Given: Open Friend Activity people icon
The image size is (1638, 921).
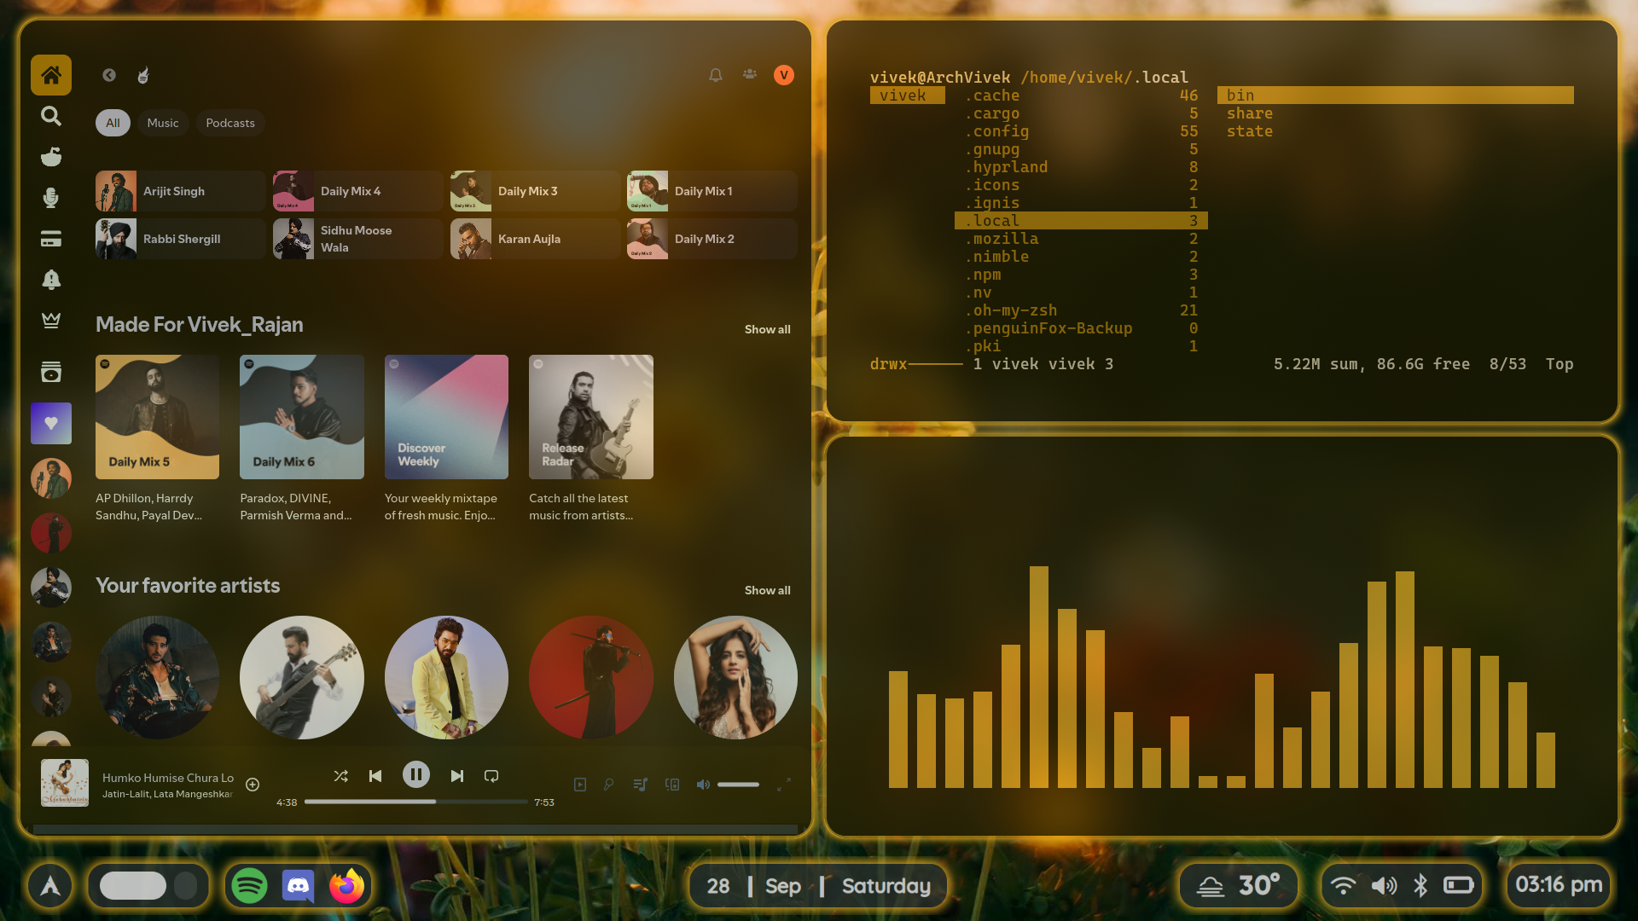Looking at the screenshot, I should click(x=750, y=74).
